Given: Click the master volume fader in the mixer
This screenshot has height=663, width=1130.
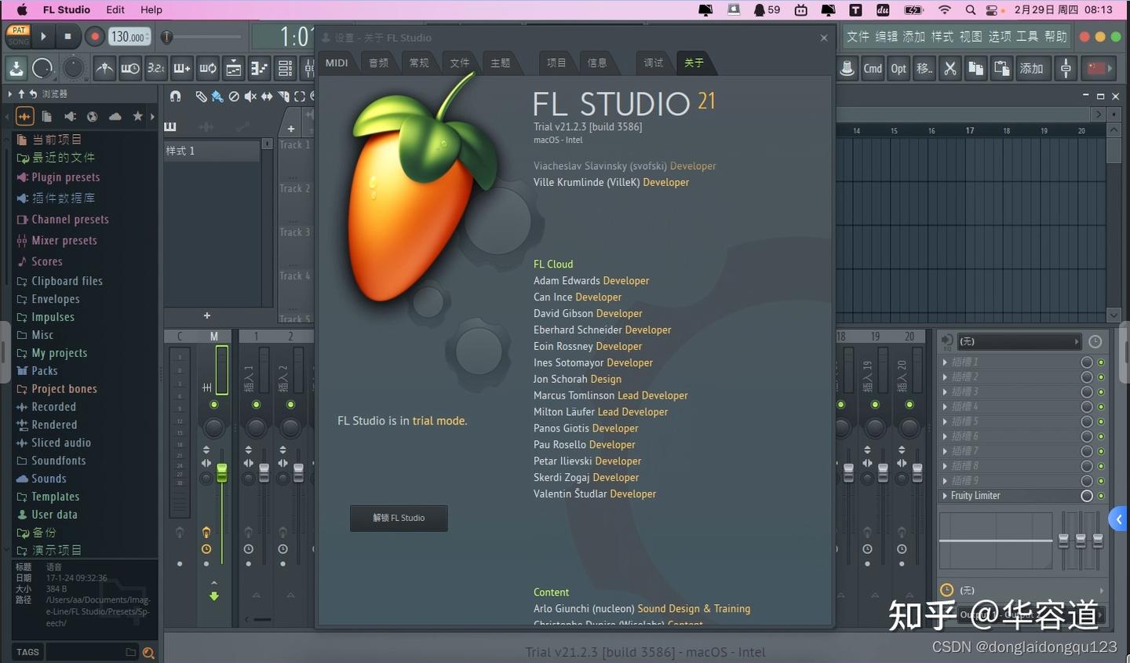Looking at the screenshot, I should (x=222, y=471).
